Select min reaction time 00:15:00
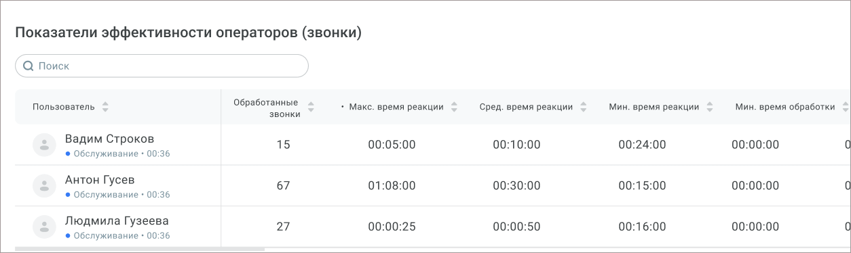851x253 pixels. point(642,185)
